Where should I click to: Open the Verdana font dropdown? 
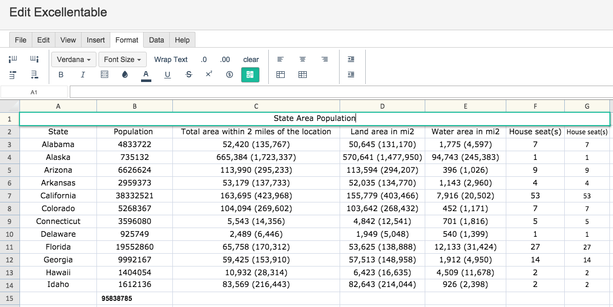74,59
